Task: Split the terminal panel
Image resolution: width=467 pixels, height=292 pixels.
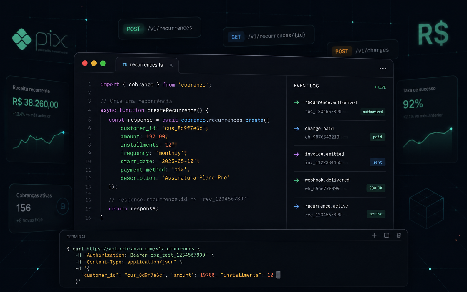Action: click(387, 235)
